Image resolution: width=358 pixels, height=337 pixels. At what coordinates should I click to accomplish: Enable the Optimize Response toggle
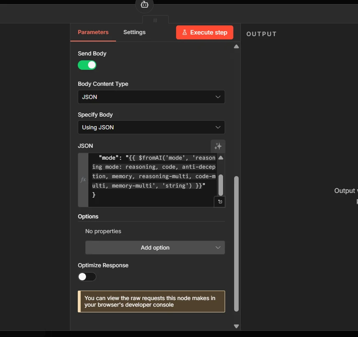(x=87, y=277)
